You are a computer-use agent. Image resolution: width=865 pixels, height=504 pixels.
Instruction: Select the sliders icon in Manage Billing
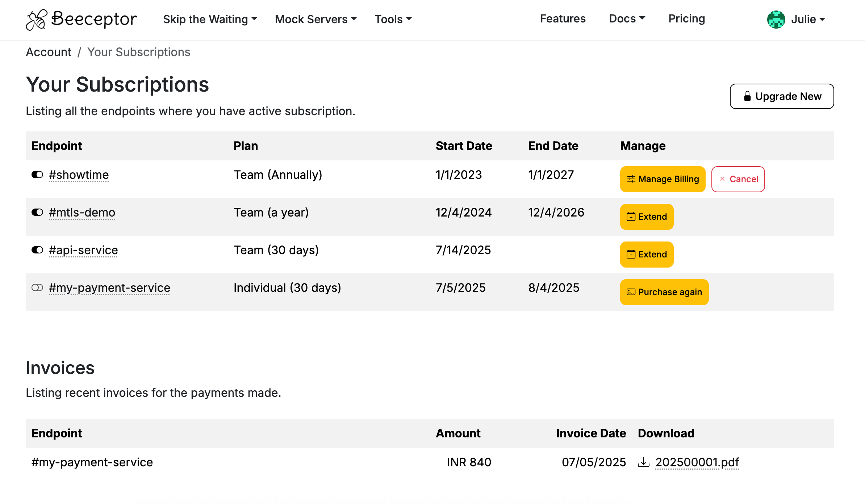pos(631,179)
